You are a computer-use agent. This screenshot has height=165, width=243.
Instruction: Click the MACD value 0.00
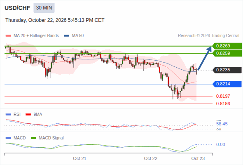point(220,144)
